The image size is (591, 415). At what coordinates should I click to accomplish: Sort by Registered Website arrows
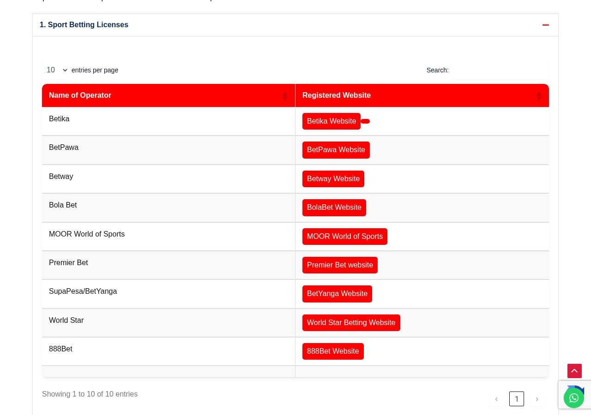[x=539, y=96]
